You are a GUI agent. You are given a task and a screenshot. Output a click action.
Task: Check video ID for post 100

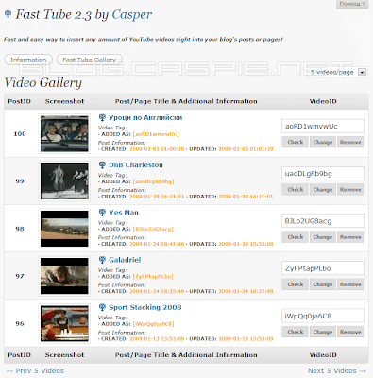[x=296, y=142]
